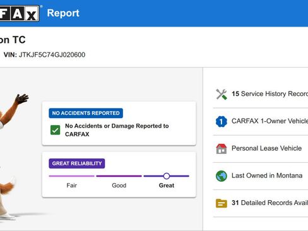Select the Personal Lease Vehicle row
308x231 pixels.
coord(261,149)
